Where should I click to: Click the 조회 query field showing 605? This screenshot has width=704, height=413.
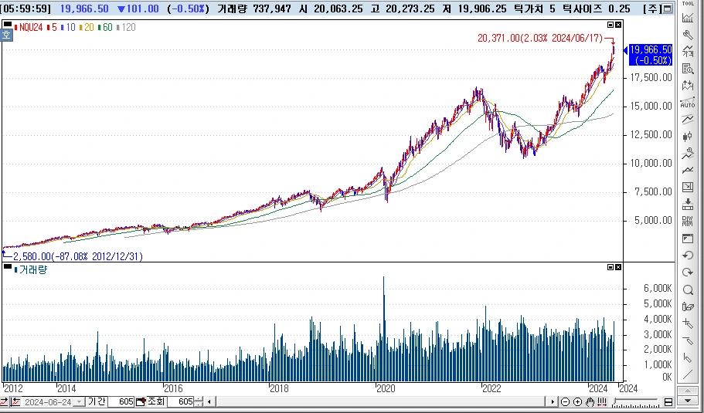[182, 401]
